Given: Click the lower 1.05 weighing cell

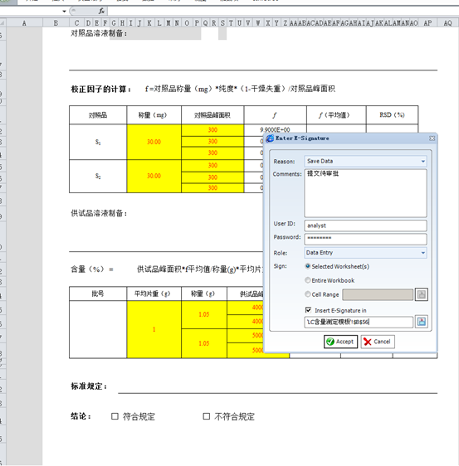Looking at the screenshot, I should point(204,343).
